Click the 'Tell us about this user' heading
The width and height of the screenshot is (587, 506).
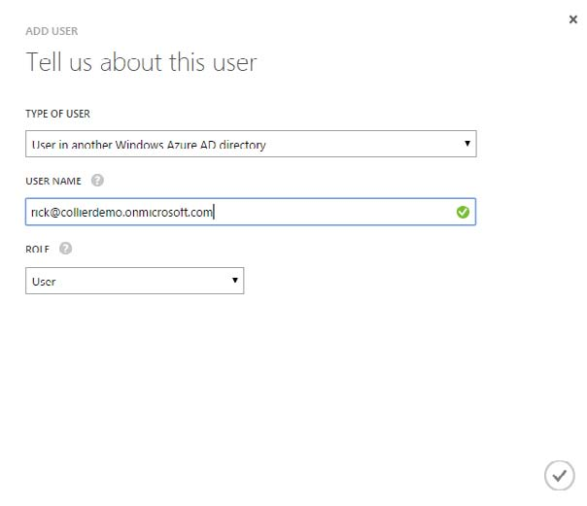coord(141,63)
